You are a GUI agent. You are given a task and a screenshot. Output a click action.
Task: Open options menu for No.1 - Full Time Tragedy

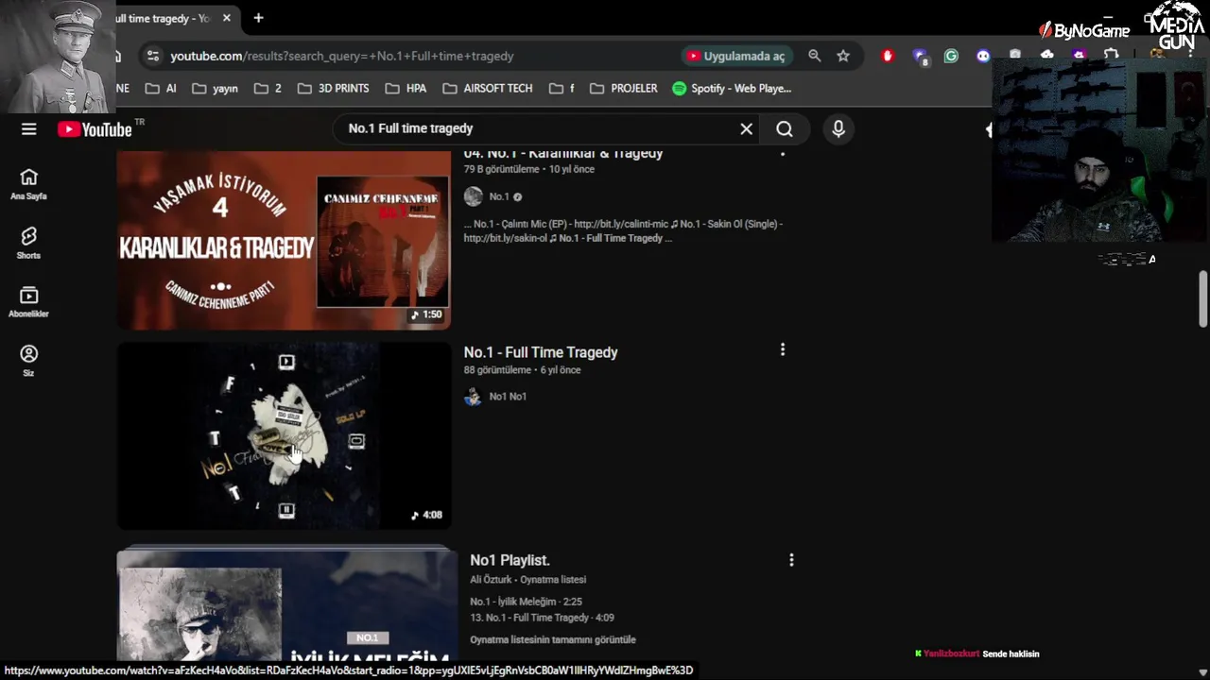click(x=782, y=349)
